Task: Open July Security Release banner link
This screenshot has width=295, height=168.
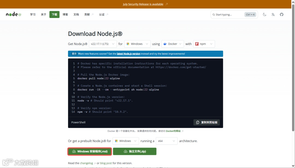Action: click(143, 4)
